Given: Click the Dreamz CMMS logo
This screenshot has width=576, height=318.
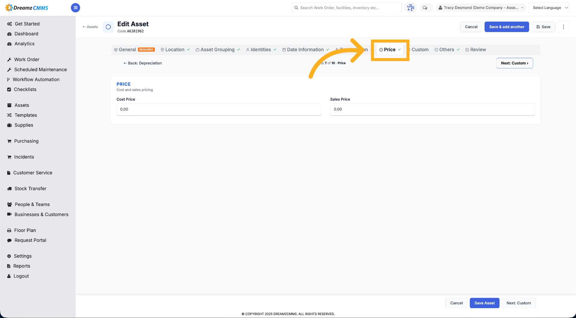Looking at the screenshot, I should [x=27, y=8].
